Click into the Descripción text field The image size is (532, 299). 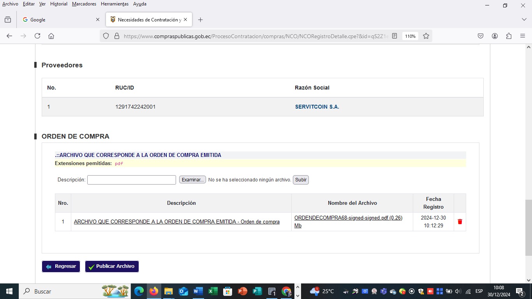click(132, 180)
